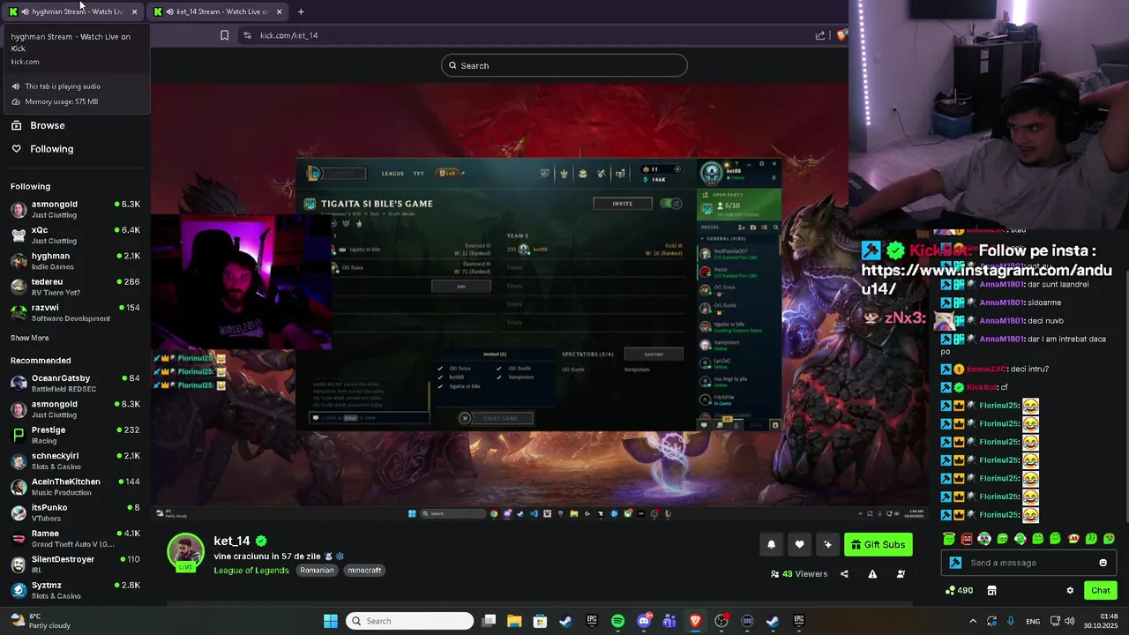Open the League of Legends category link
Screen dimensions: 1129x635
point(251,571)
